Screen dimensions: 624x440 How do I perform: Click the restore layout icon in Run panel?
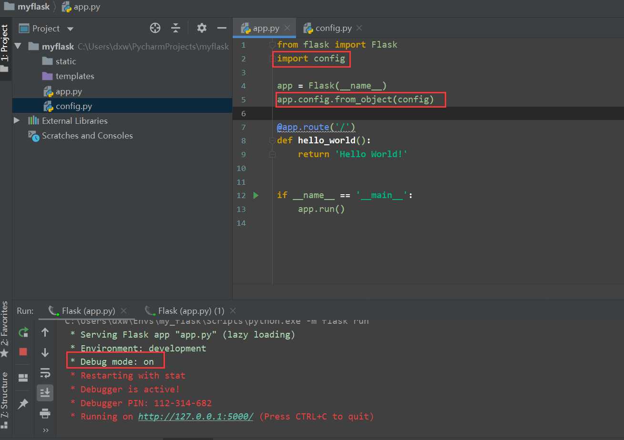(x=23, y=378)
